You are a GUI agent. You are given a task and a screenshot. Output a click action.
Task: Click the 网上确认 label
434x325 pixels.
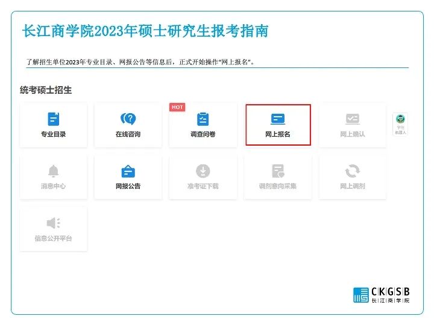353,134
